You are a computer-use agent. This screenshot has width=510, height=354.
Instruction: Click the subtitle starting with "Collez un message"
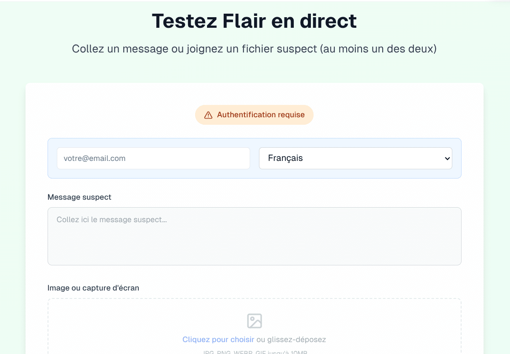pyautogui.click(x=254, y=48)
